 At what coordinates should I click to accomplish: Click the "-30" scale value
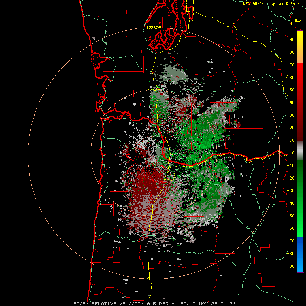291,191
